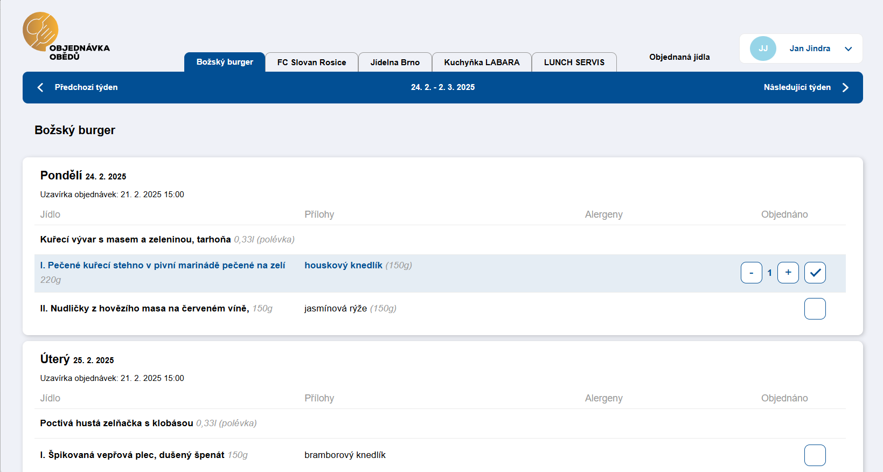Decrease meal quantity with minus button
This screenshot has width=883, height=472.
[751, 273]
